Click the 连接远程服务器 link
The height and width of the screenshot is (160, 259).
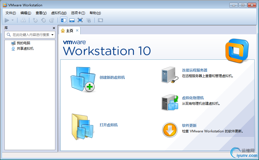[x=195, y=70]
